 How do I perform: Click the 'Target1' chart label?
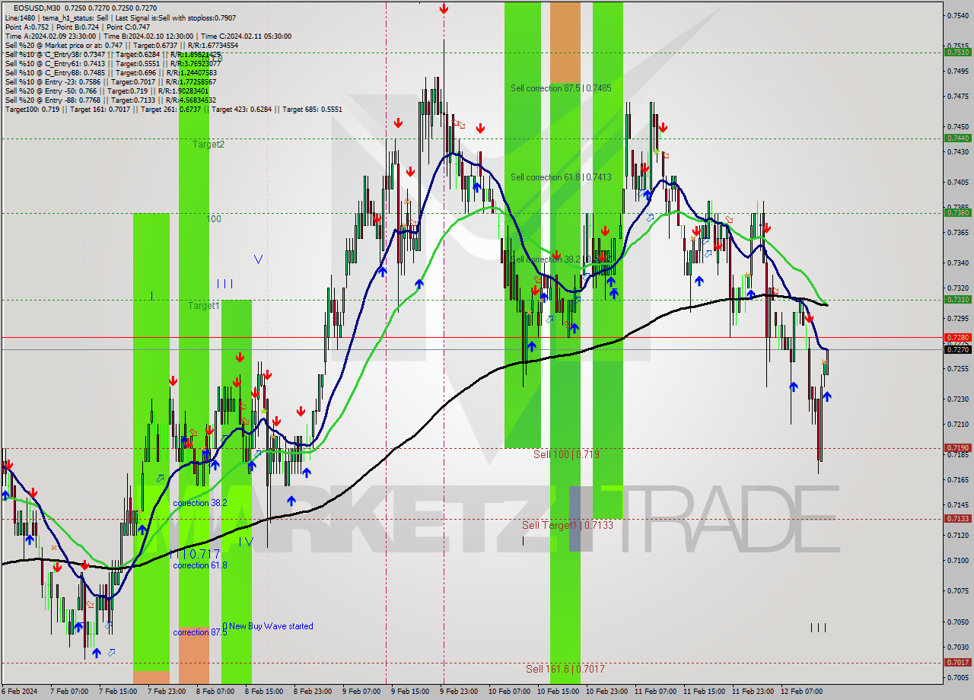[204, 305]
